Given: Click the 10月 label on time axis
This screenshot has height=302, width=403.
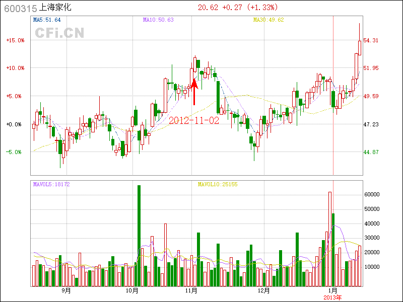Looking at the screenshot, I should coord(132,291).
